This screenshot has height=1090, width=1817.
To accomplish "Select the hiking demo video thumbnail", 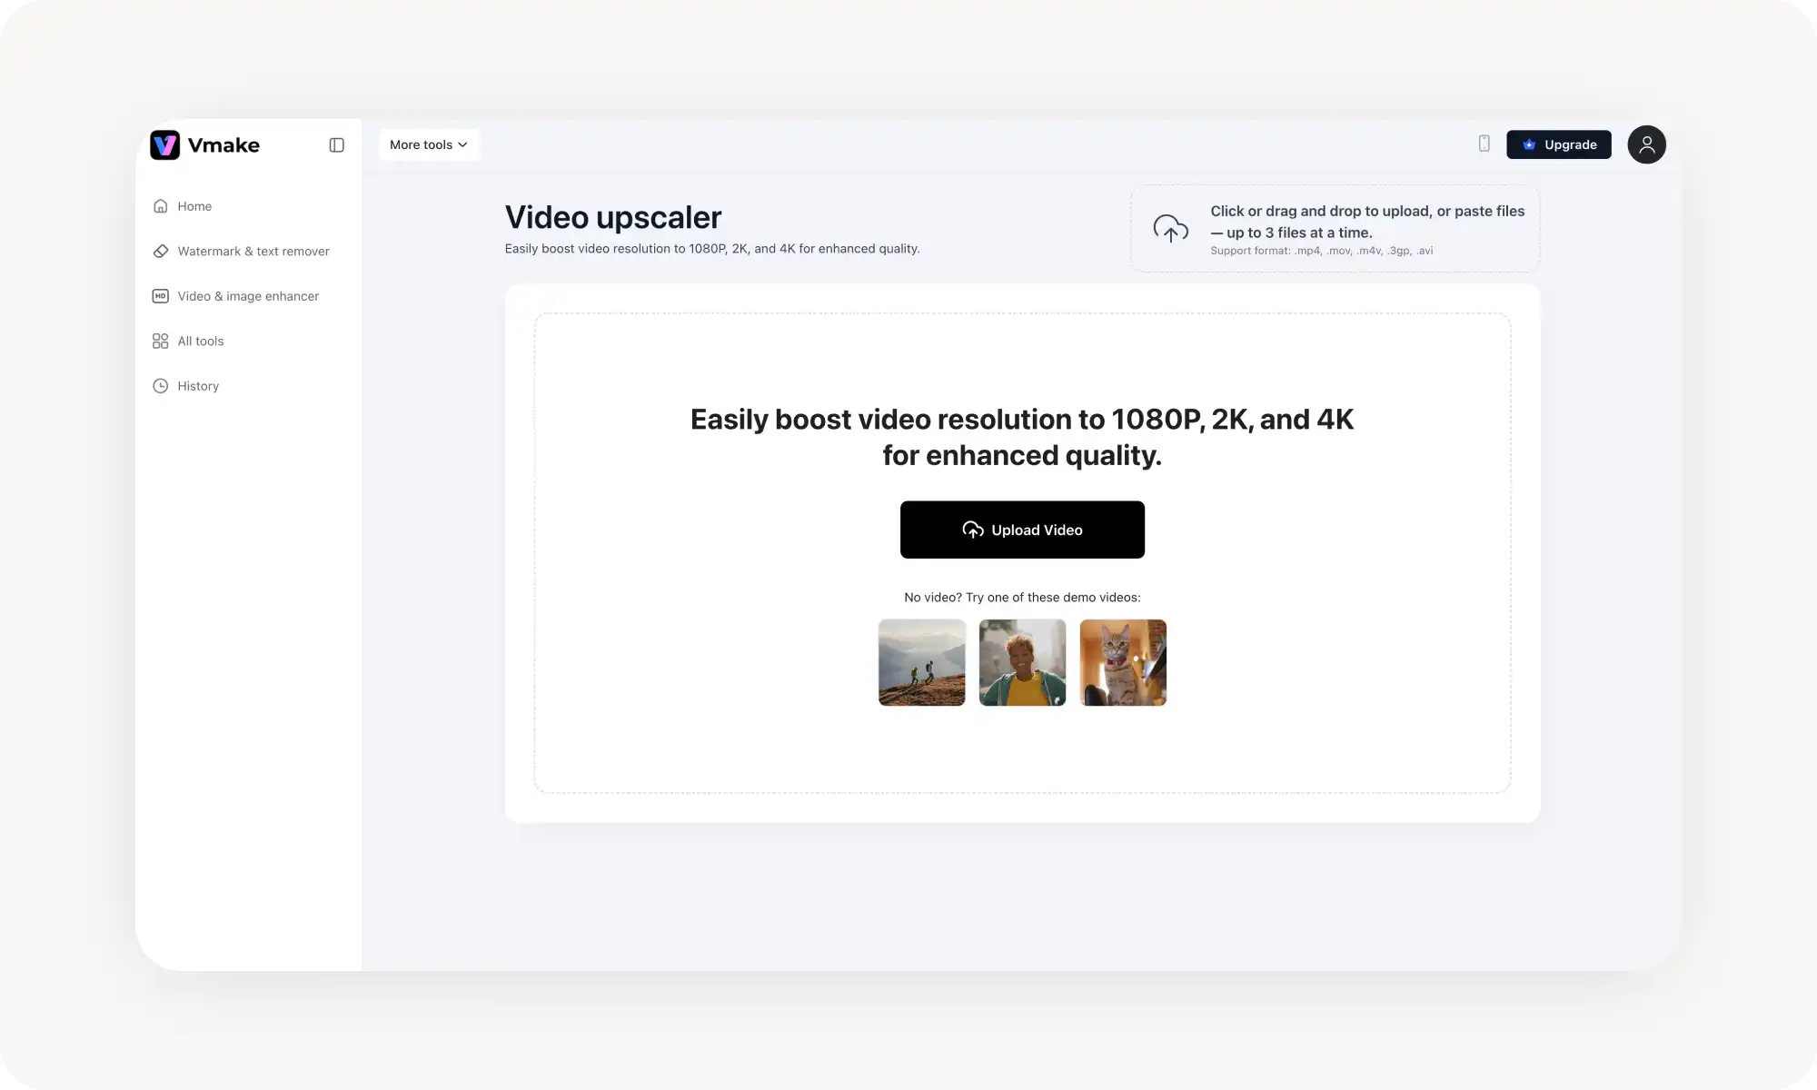I will tap(921, 662).
